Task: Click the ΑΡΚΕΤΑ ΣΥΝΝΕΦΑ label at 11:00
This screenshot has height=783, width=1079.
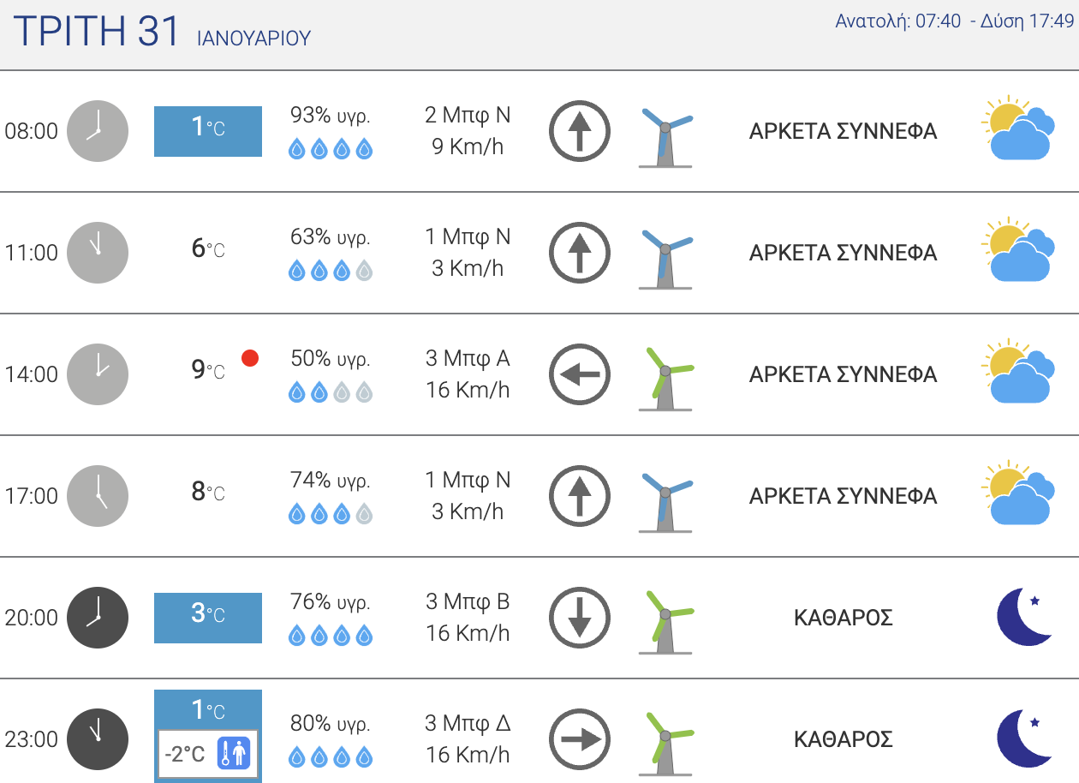Action: point(844,253)
